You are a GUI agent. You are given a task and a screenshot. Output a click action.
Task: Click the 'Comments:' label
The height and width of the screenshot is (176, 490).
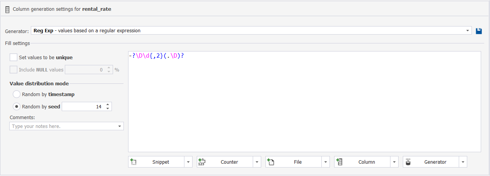(x=22, y=118)
